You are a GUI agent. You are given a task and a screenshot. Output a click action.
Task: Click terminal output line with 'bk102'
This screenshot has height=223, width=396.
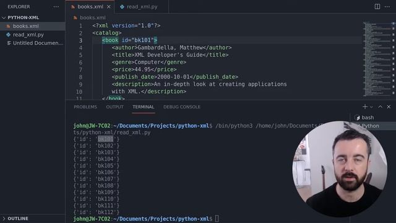pos(97,146)
